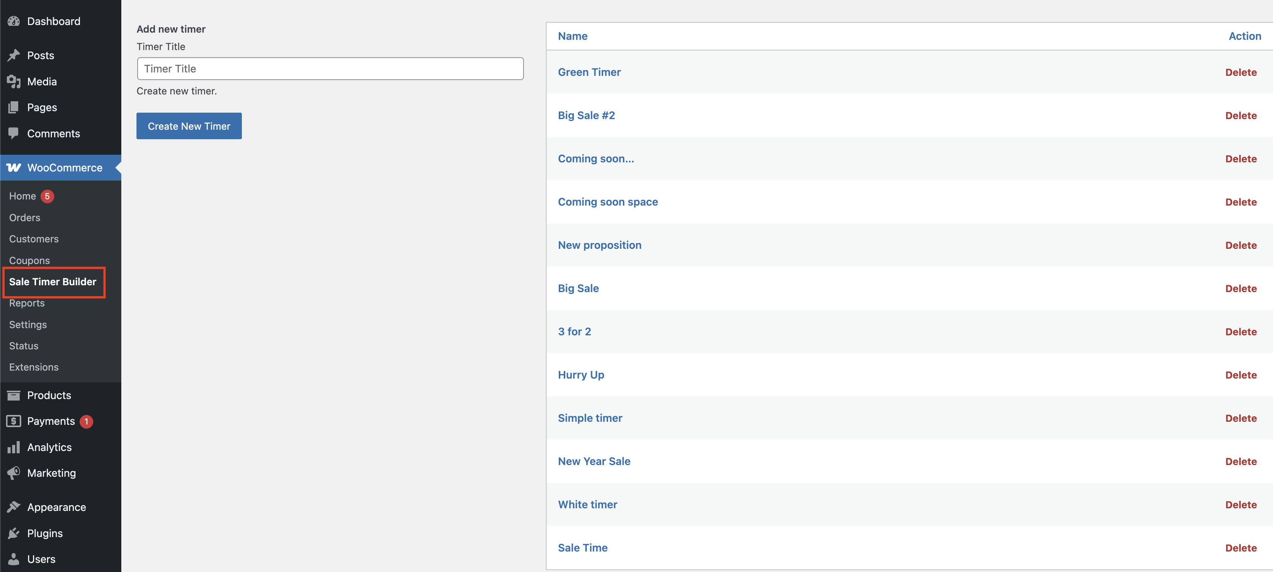Click the WooCommerce logo icon

[14, 168]
